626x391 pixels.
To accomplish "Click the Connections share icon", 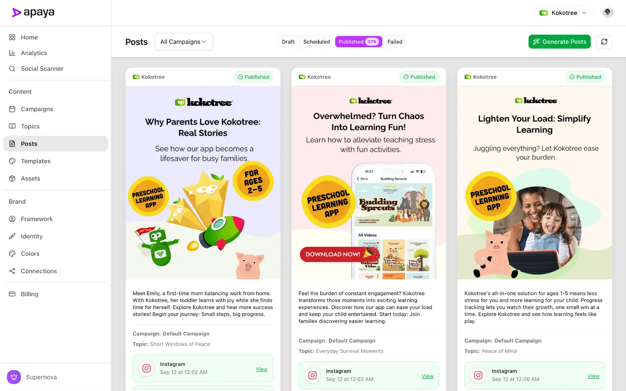I will point(12,271).
